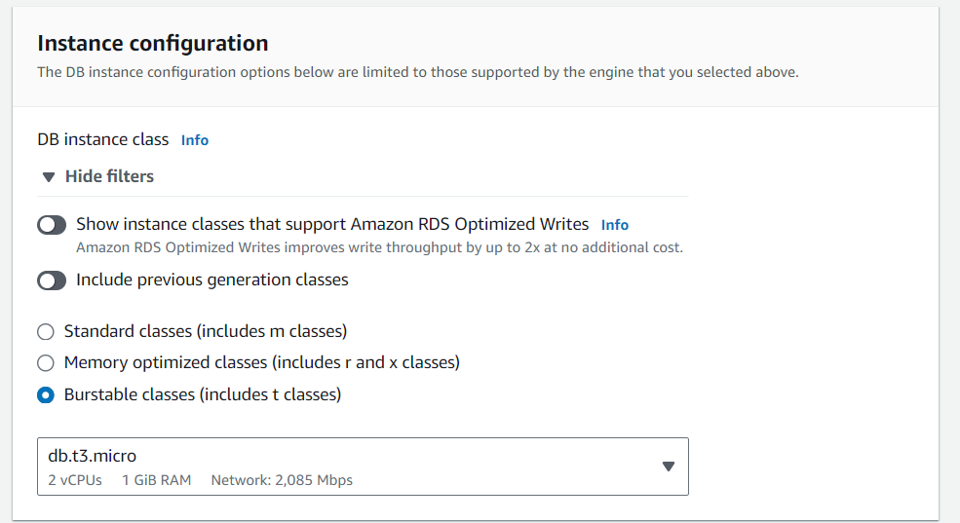Click "Include previous generation classes" label text
This screenshot has height=523, width=960.
coord(212,280)
